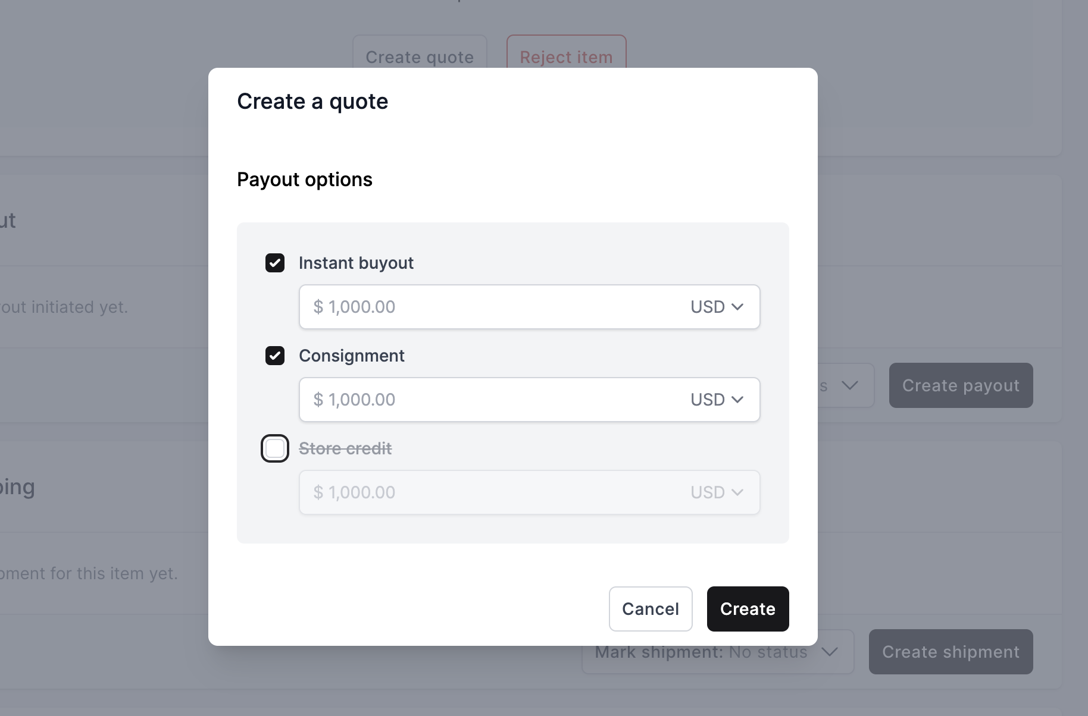The image size is (1088, 716).
Task: Uncheck the Instant buyout checkbox
Action: [x=275, y=263]
